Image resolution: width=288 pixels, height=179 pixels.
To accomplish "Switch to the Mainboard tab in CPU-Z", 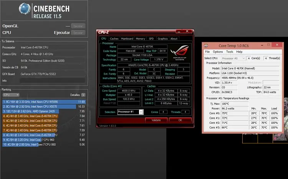I will click(127, 38).
